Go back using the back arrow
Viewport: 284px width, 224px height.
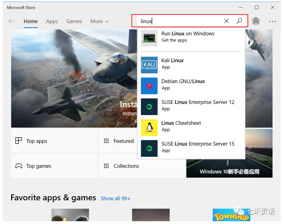(x=11, y=21)
